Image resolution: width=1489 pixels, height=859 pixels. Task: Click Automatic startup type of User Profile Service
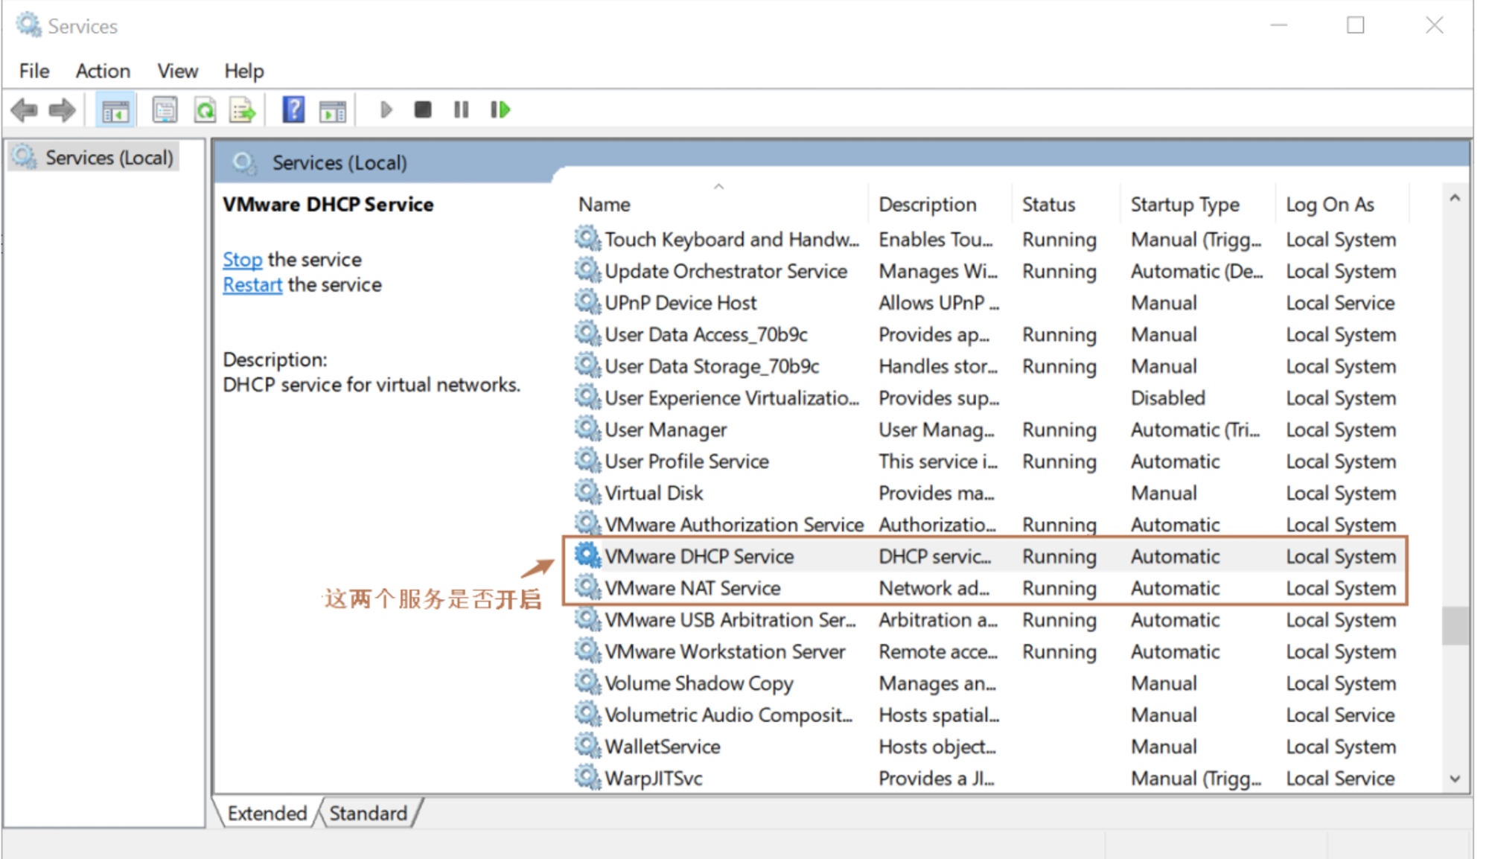coord(1175,462)
